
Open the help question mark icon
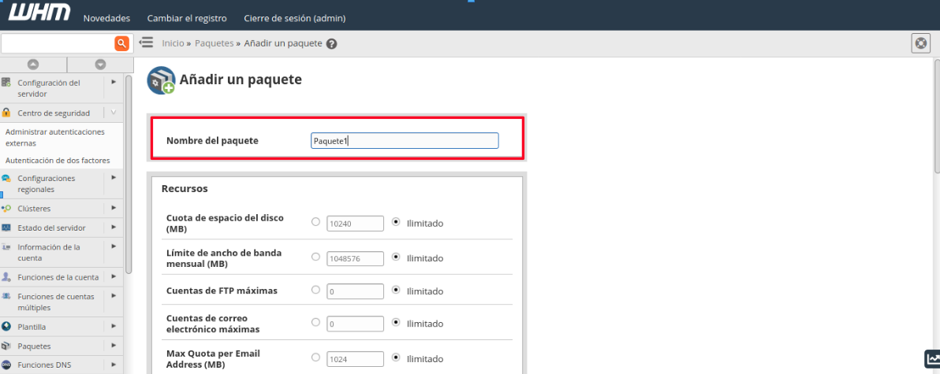[x=331, y=43]
